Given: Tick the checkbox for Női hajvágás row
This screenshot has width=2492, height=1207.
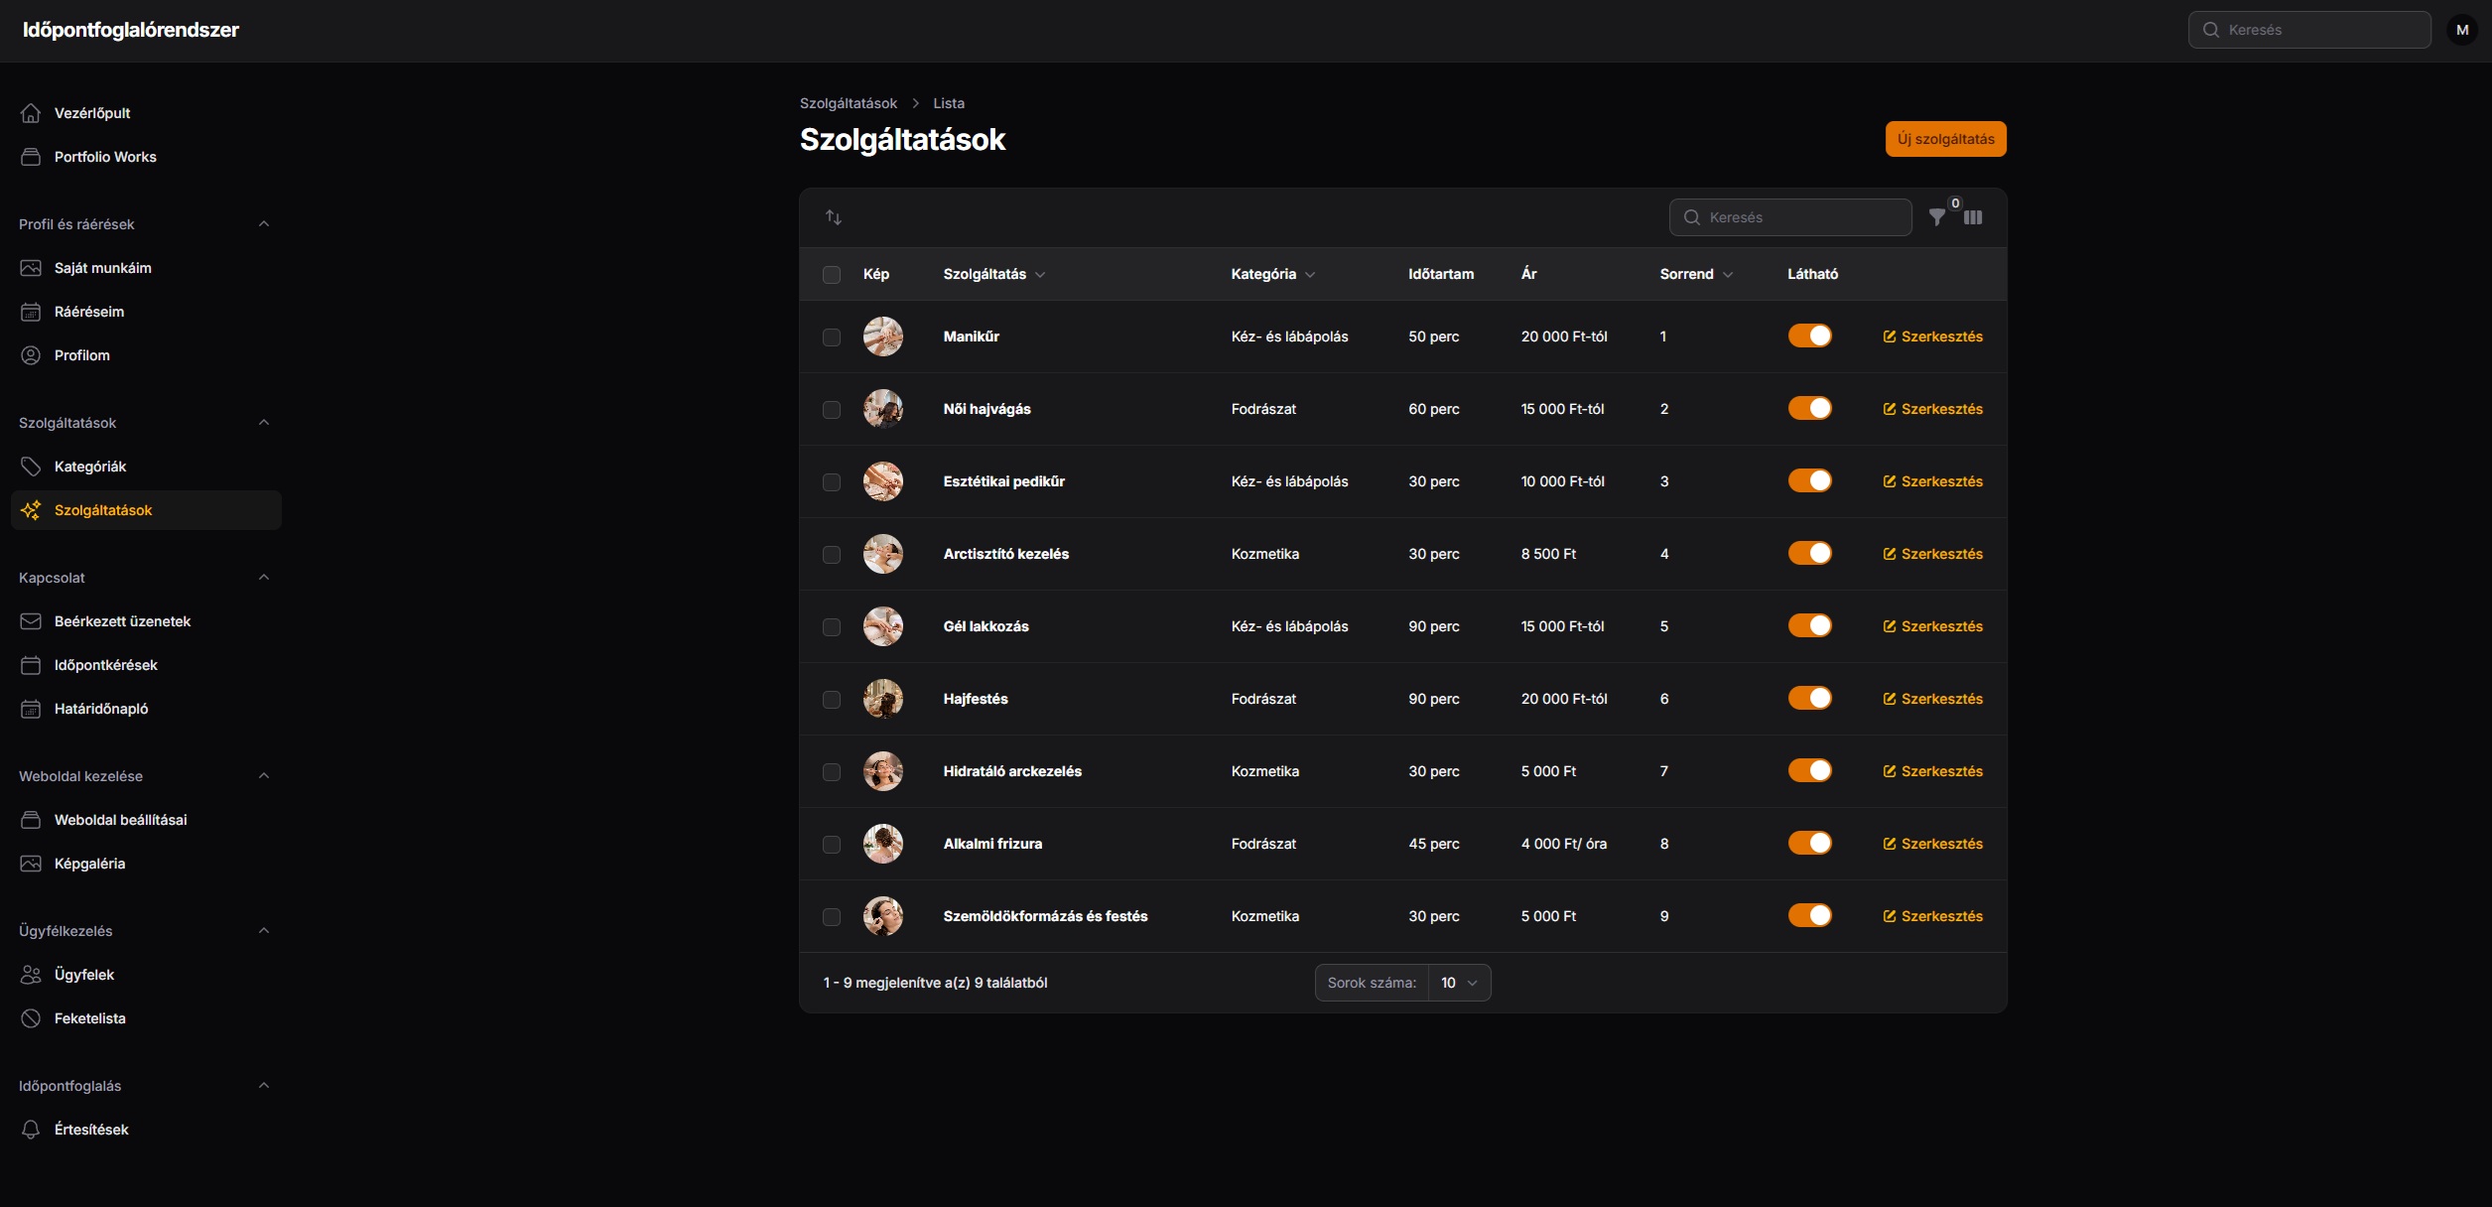Looking at the screenshot, I should 832,410.
